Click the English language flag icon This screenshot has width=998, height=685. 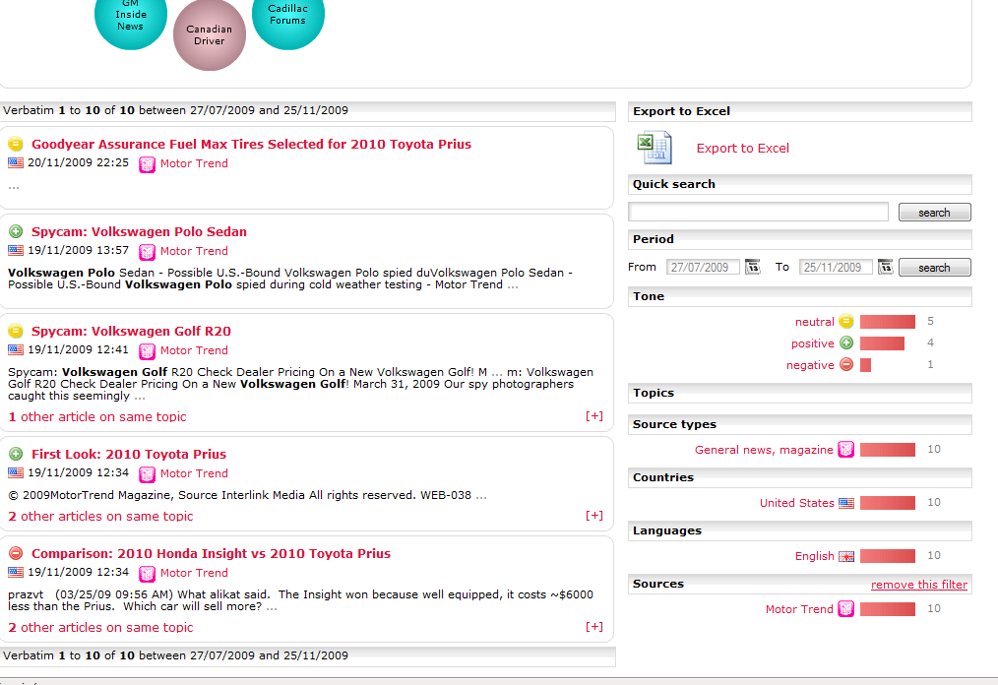pyautogui.click(x=846, y=556)
